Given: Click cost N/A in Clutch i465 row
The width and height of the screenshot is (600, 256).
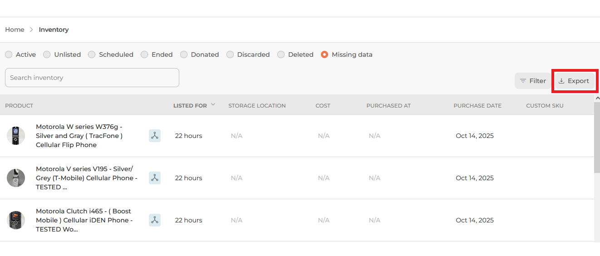Looking at the screenshot, I should (324, 220).
